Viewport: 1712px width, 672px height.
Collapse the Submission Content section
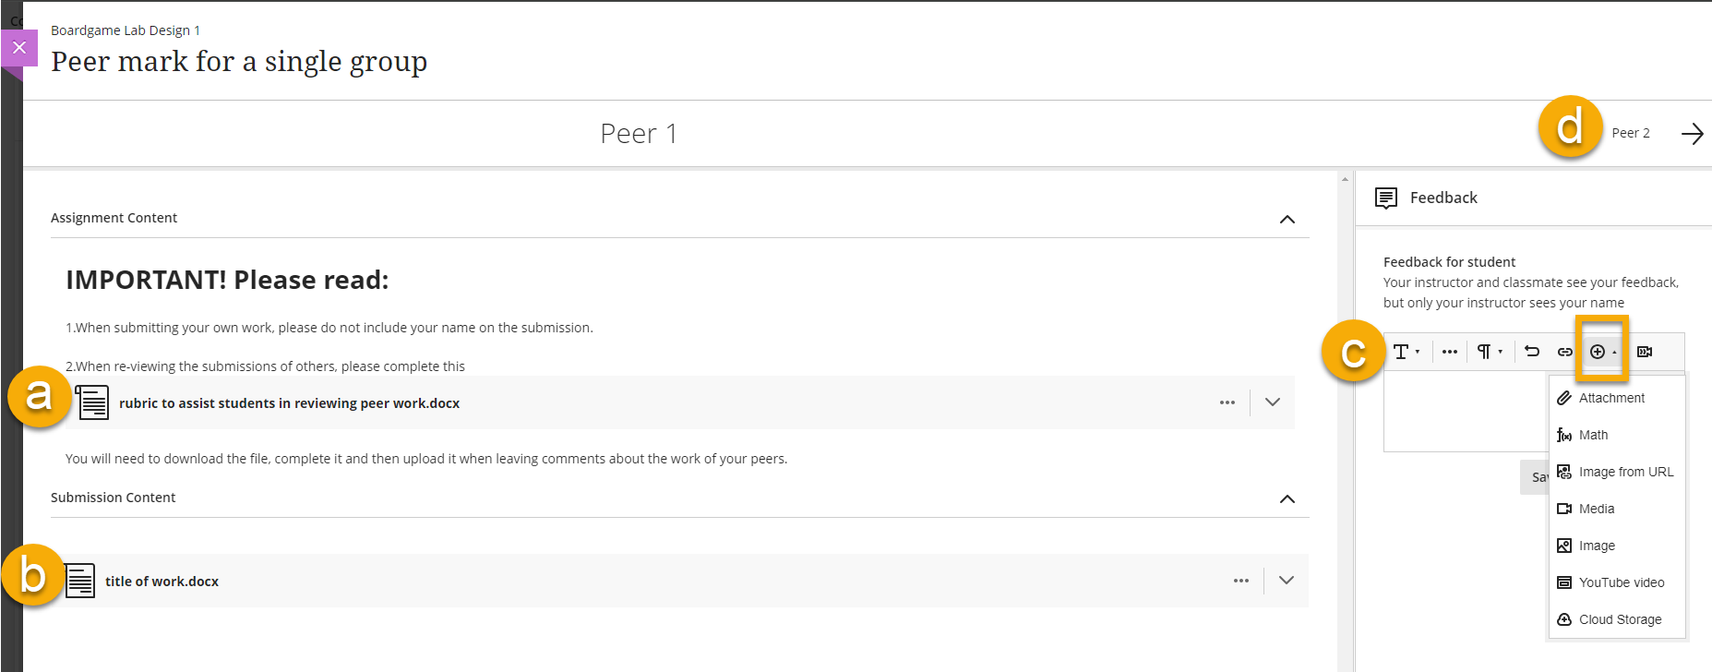coord(1287,499)
